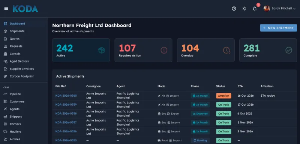Open shipment KDA-2026-0556
This screenshot has width=300, height=144.
(66, 131)
